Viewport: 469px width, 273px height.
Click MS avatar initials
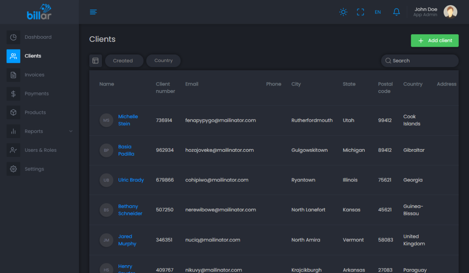[106, 121]
